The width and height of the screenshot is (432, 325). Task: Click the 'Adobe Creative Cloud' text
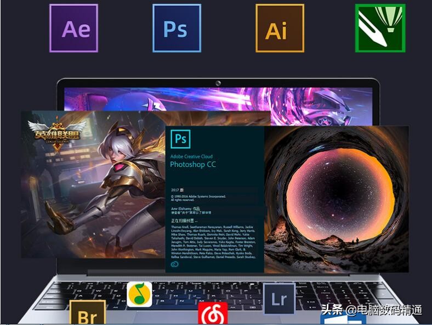191,156
